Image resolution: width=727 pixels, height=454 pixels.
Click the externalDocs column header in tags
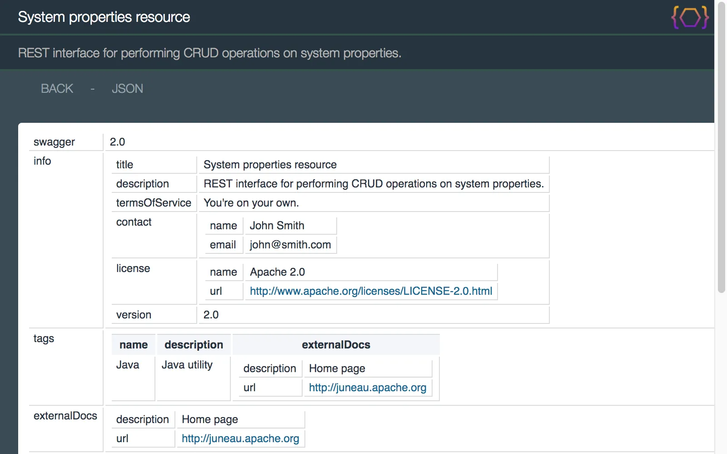point(336,345)
